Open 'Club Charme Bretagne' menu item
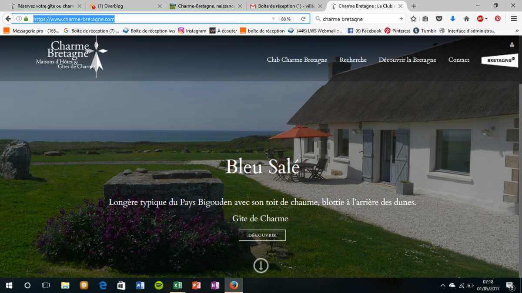522x293 pixels. tap(297, 60)
